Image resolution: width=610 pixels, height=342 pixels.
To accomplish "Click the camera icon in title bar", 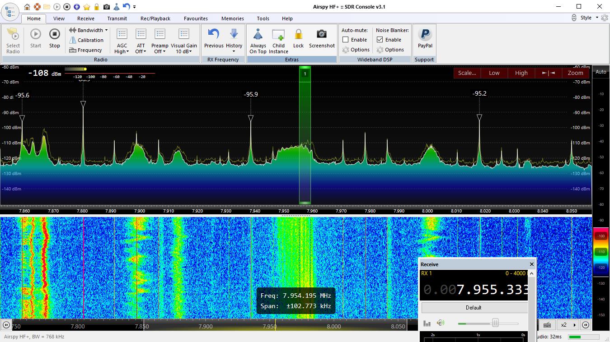I will coord(107,7).
